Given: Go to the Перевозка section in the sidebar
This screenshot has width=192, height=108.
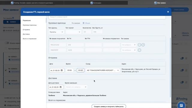Looking at the screenshot, I should (27, 20).
